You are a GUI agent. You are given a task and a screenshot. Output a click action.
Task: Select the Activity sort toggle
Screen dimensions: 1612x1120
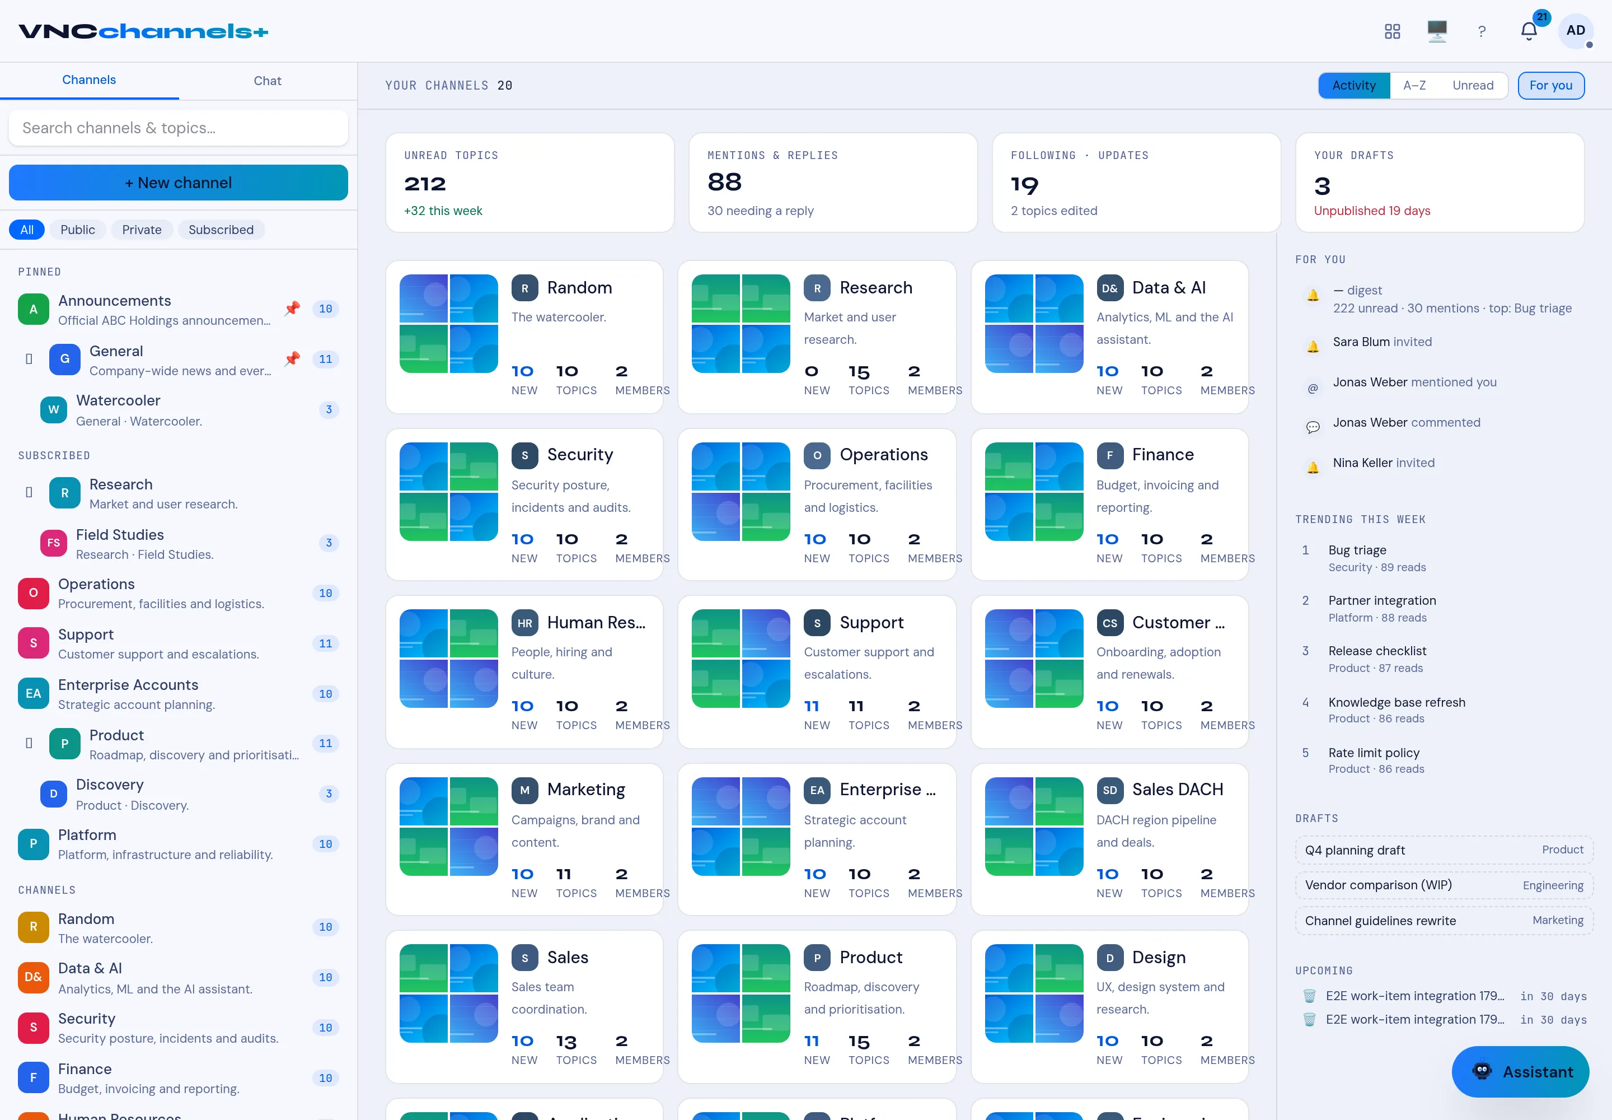coord(1354,86)
